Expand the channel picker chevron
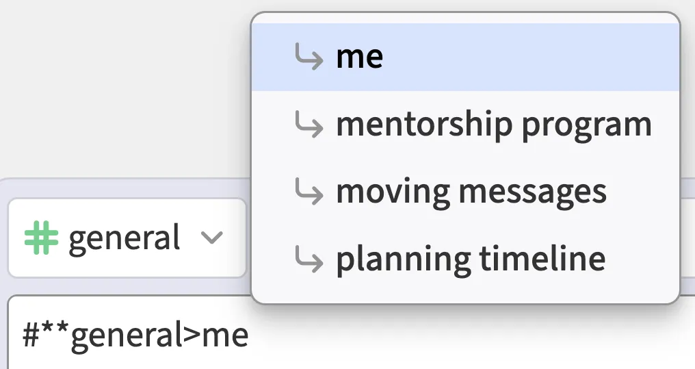 click(212, 238)
